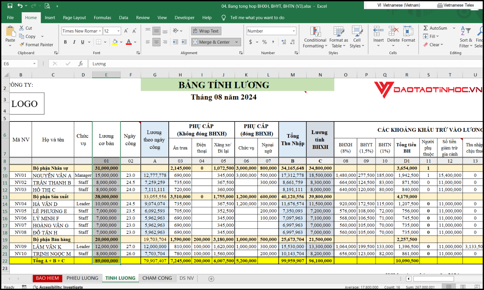This screenshot has height=290, width=484.
Task: Click the Borders icon in Font group
Action: tap(99, 42)
